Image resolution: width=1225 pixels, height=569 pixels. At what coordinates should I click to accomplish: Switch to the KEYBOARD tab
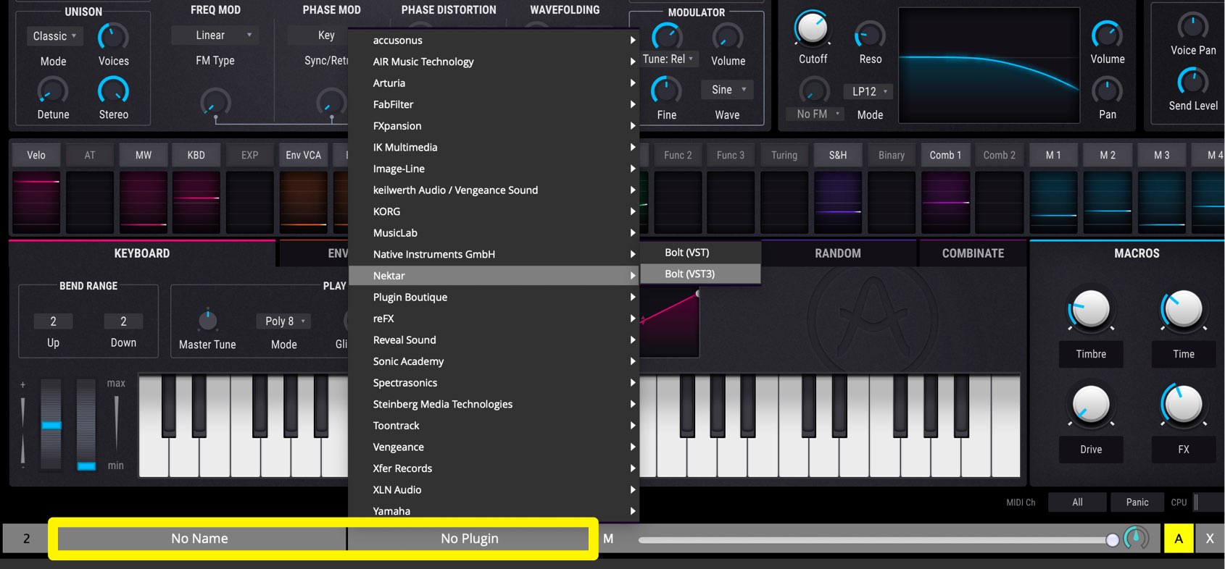pyautogui.click(x=142, y=253)
